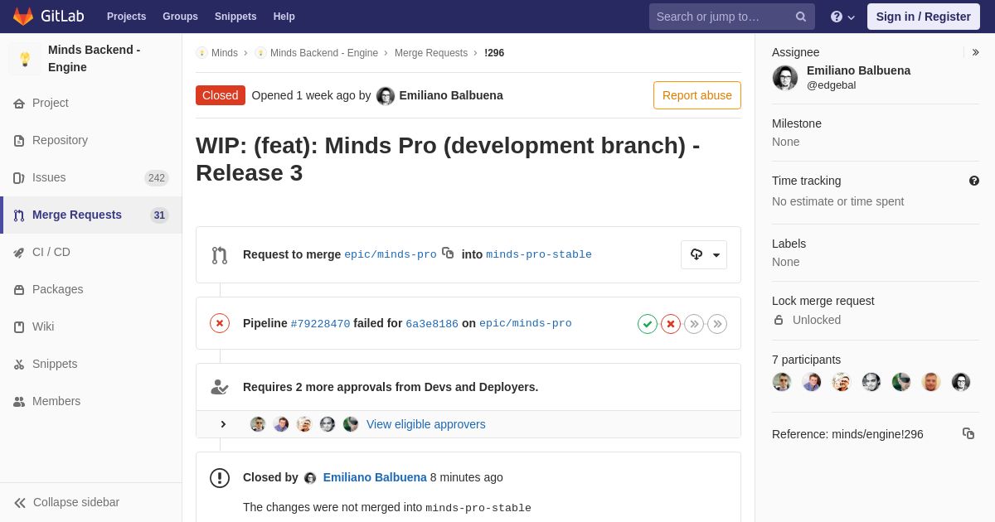Copy the source branch name

pos(448,253)
